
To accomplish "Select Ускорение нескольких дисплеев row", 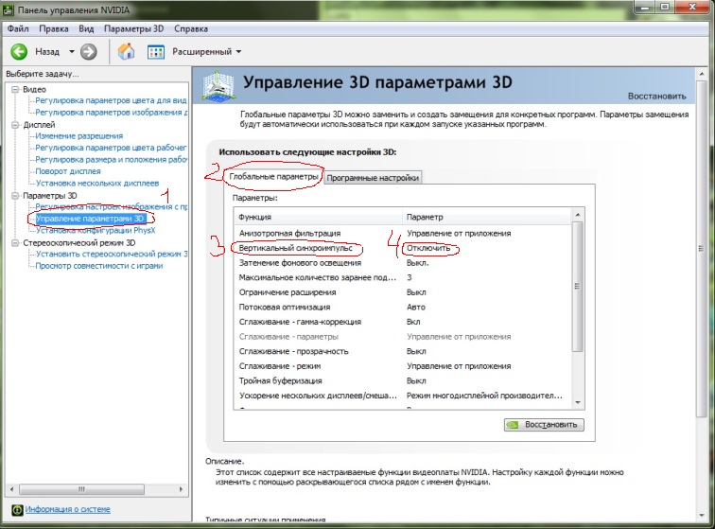I will 403,396.
